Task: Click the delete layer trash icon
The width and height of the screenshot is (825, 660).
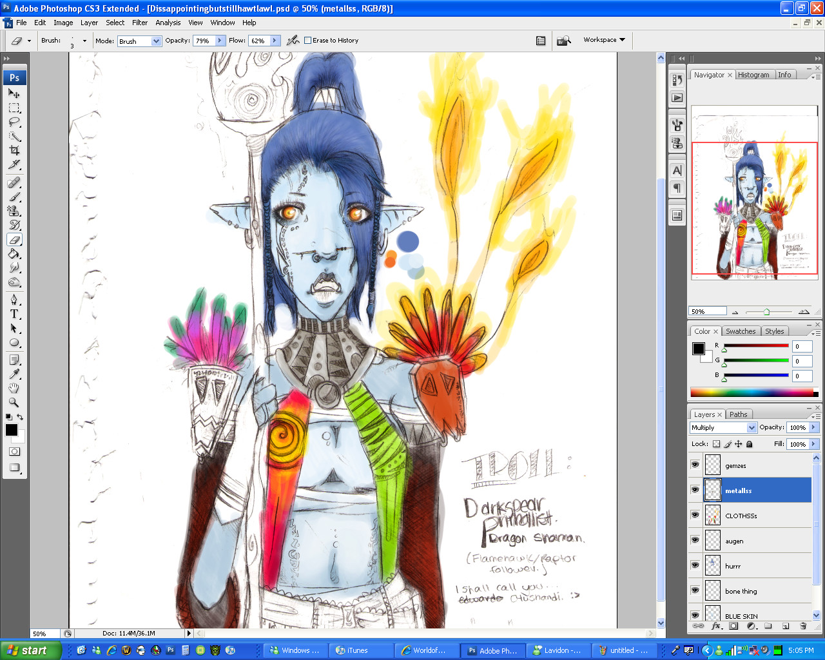Action: pos(803,626)
